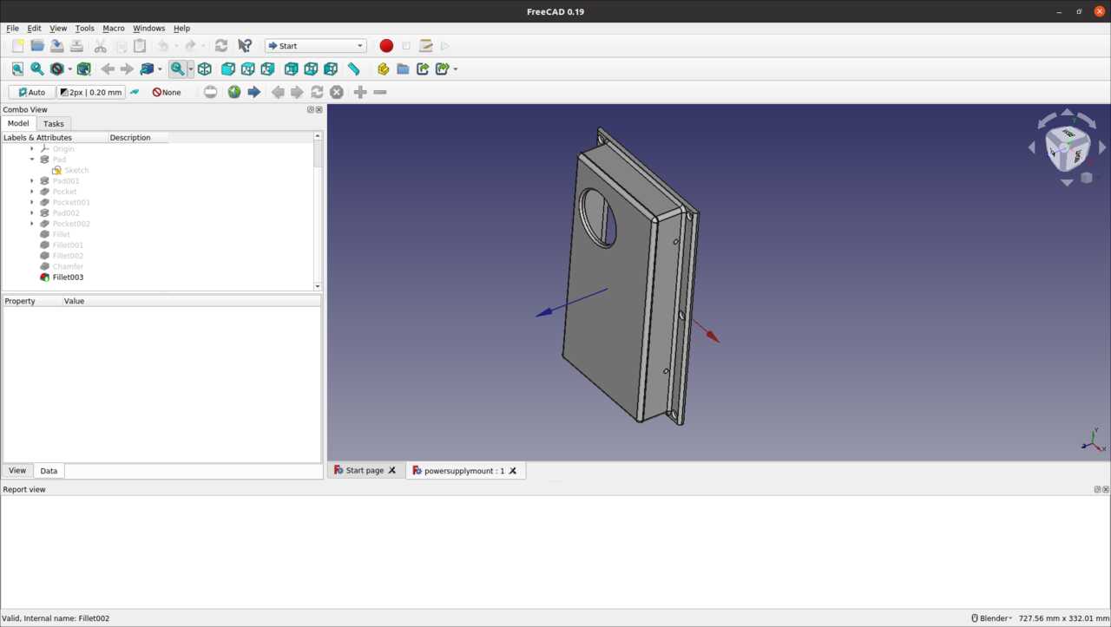Open the Macros dialog icon
Viewport: 1111px width, 627px height.
click(x=425, y=46)
